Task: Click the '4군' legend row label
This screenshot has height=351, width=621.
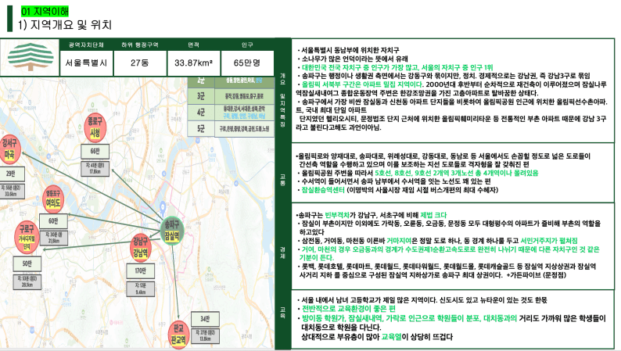Action: pyautogui.click(x=201, y=112)
